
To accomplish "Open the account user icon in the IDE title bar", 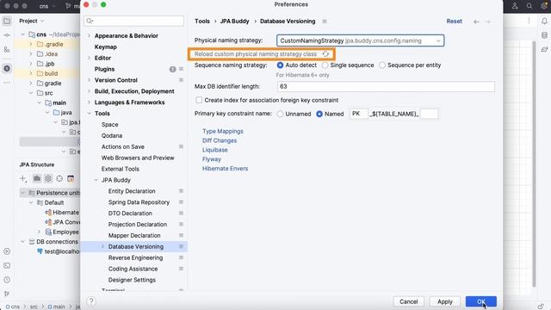I will pos(515,6).
